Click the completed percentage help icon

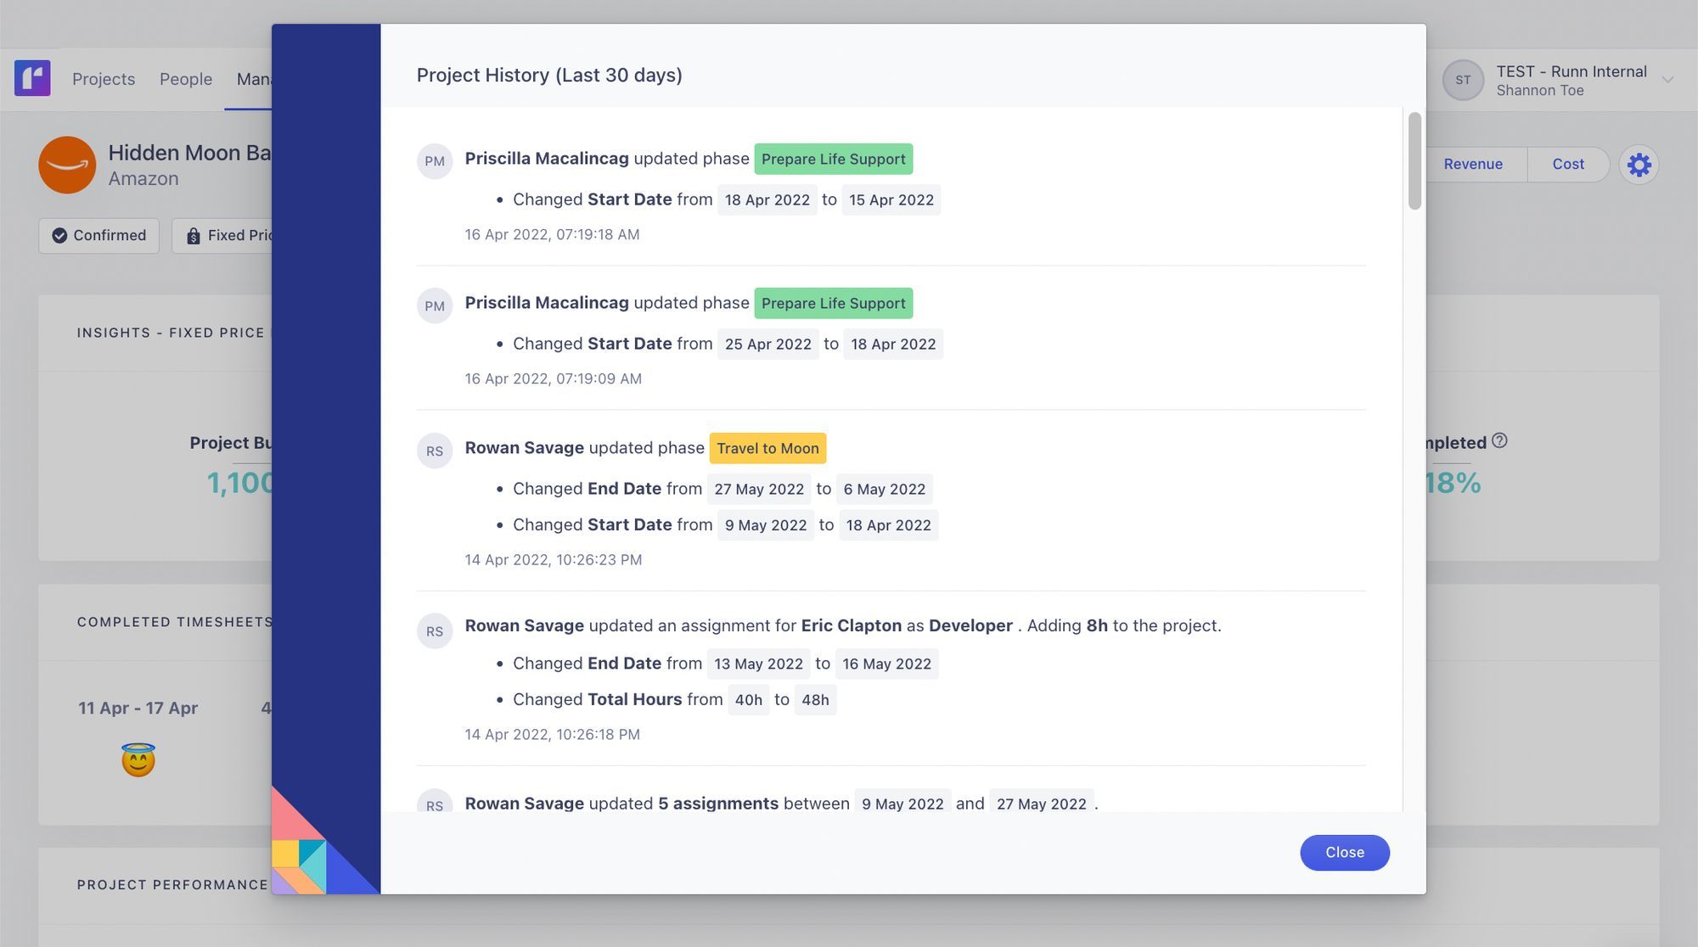[x=1499, y=441]
